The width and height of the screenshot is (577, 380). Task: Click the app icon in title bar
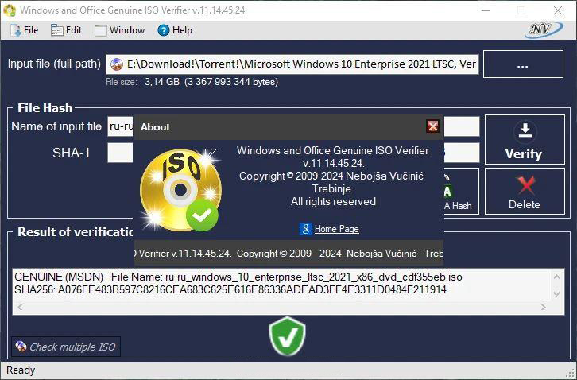9,10
